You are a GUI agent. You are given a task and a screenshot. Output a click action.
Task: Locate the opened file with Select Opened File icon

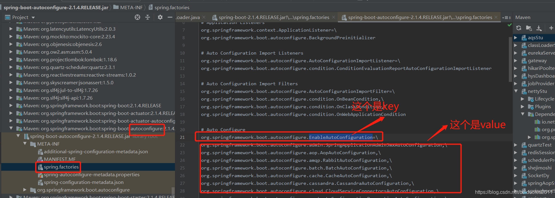[137, 17]
